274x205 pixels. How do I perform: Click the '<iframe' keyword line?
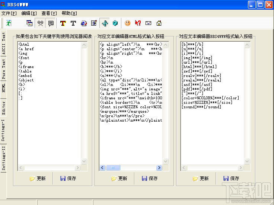(26, 67)
